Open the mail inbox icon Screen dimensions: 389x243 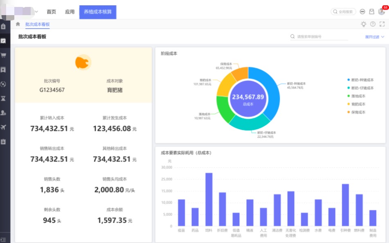(372, 12)
